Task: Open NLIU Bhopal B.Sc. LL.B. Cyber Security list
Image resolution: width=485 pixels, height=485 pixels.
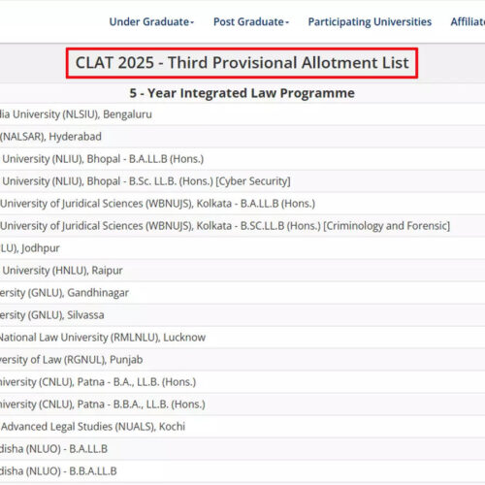Action: pyautogui.click(x=145, y=181)
